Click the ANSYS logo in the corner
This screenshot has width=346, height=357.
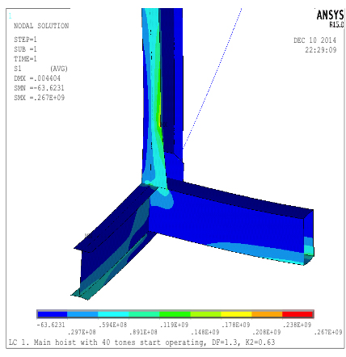(330, 19)
